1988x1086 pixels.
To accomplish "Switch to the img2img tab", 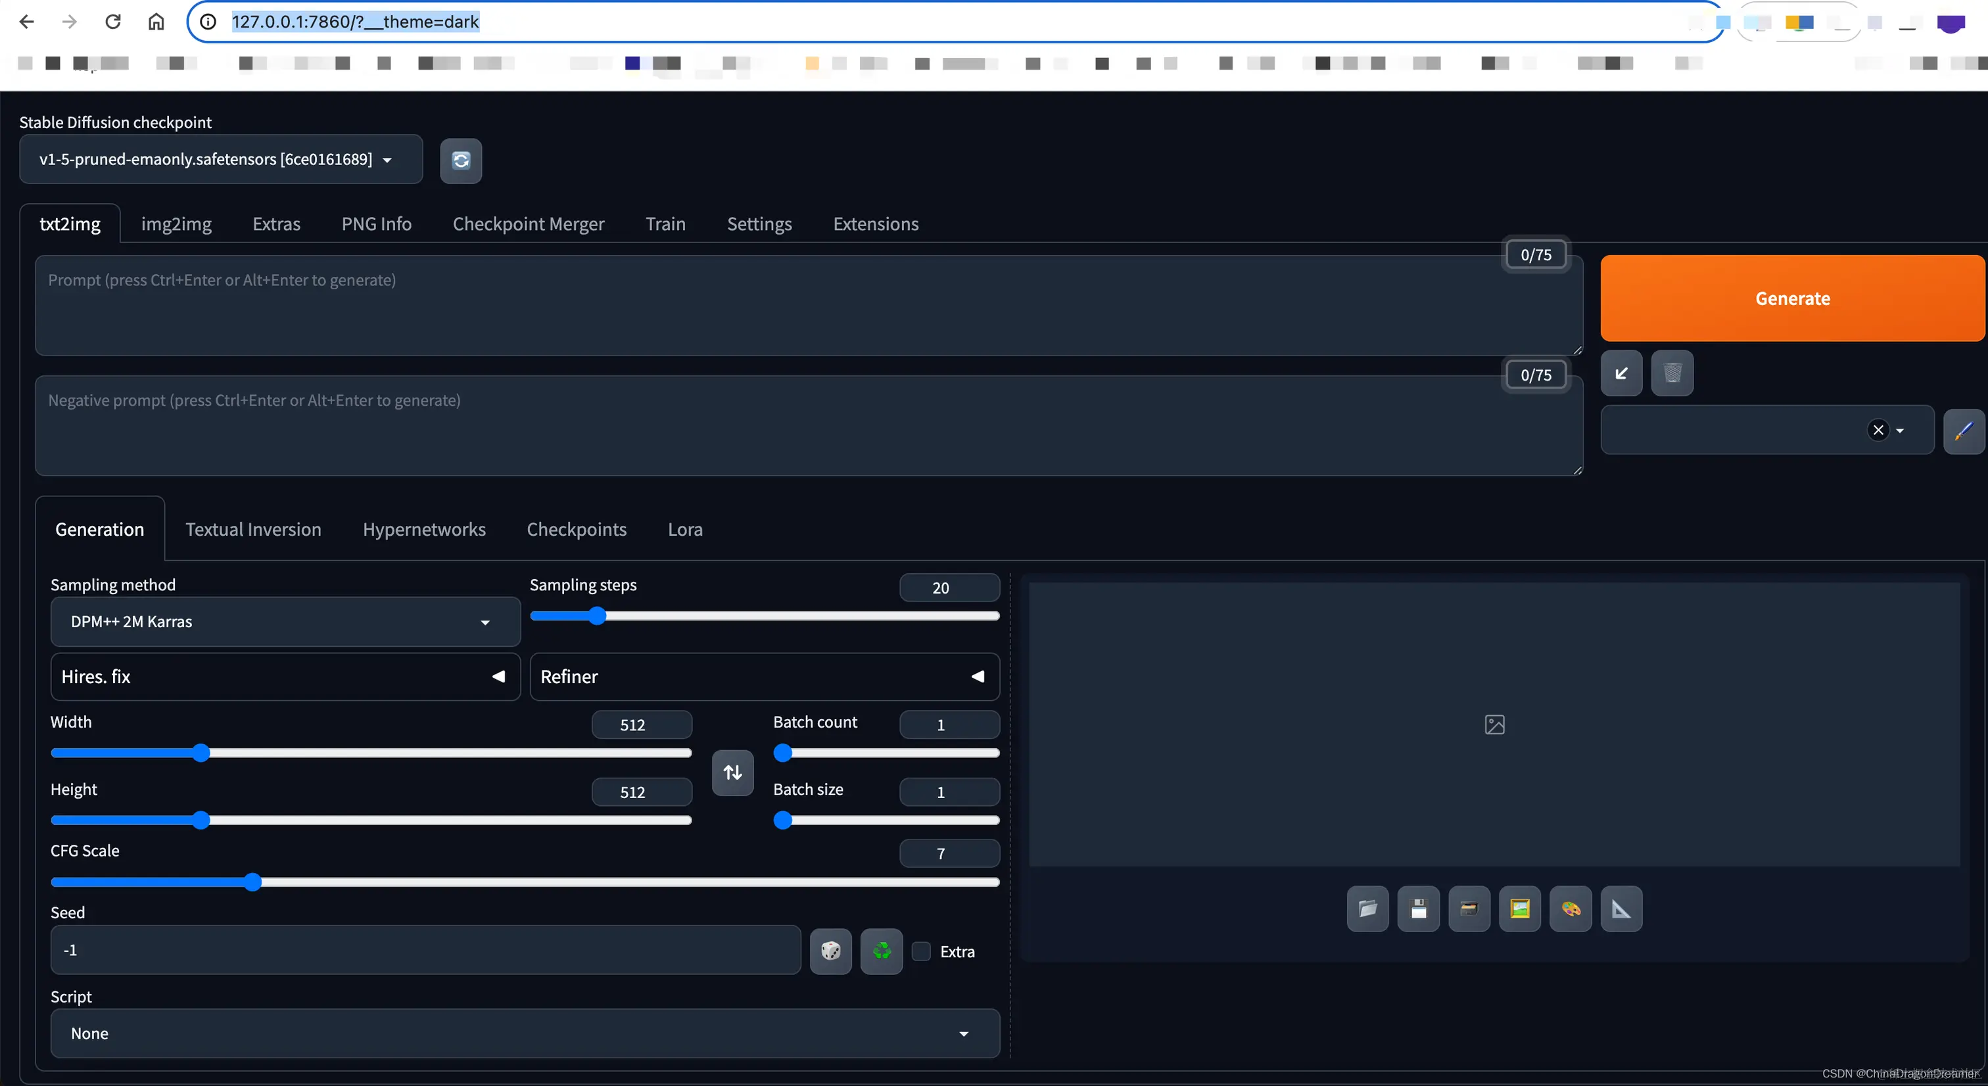I will 176,224.
